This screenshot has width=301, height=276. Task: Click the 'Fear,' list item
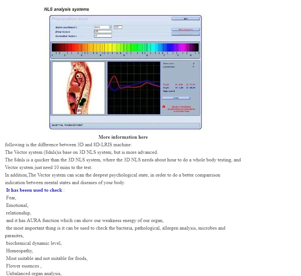click(11, 198)
